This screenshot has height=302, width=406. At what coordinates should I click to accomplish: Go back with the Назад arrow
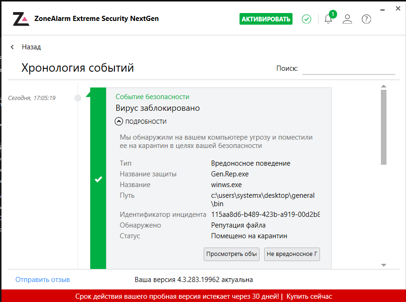pyautogui.click(x=12, y=47)
